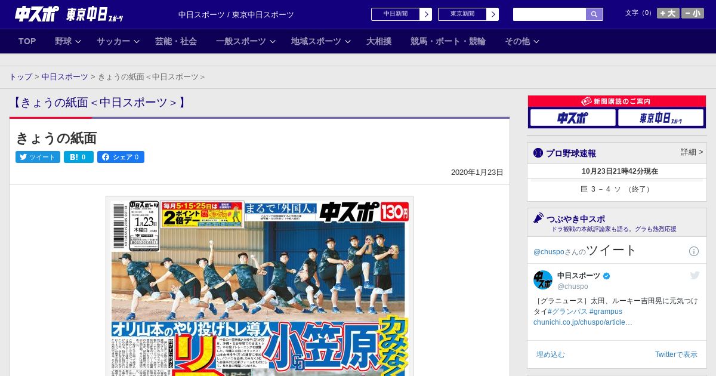Screen dimensions: 716x376
Task: Open プロ野球速報 詳細 link
Action: 692,152
